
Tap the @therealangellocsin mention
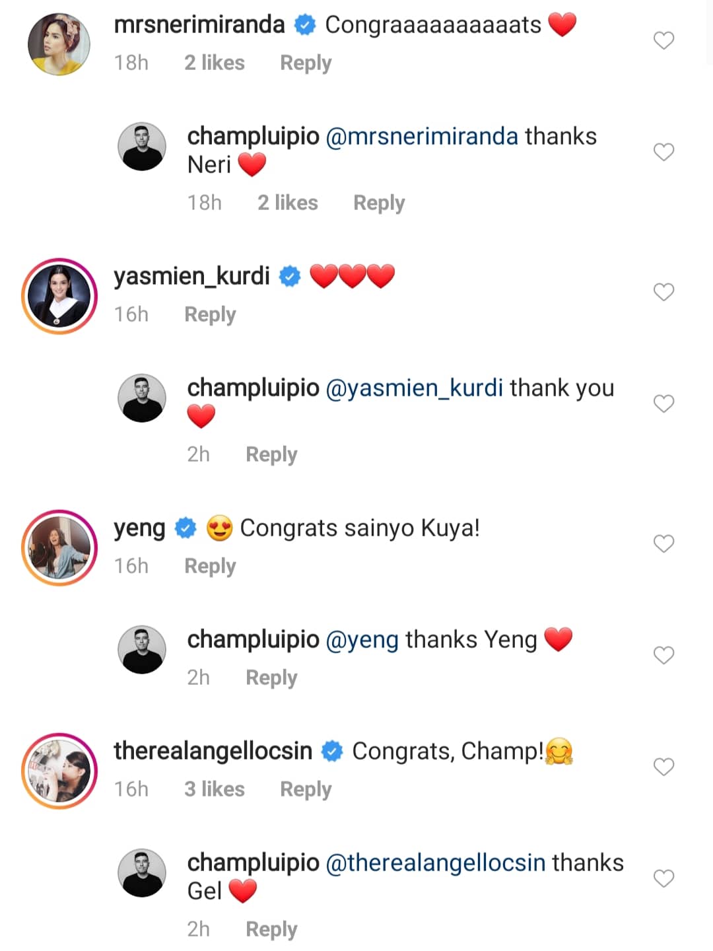tap(436, 863)
